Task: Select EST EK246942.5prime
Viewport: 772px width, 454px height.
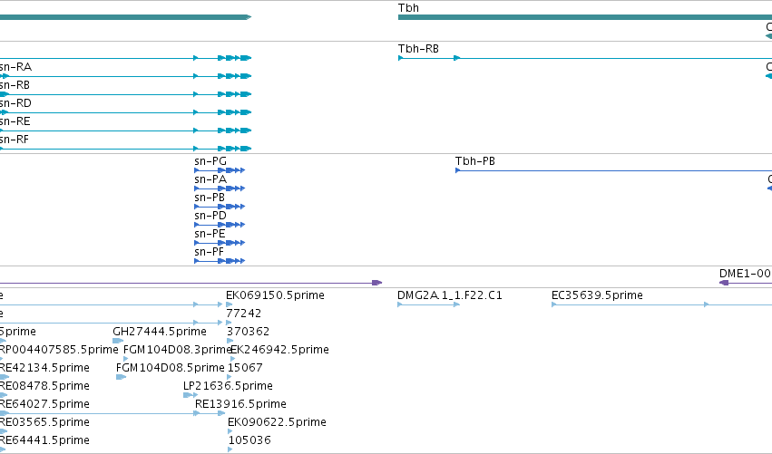Action: 279,350
